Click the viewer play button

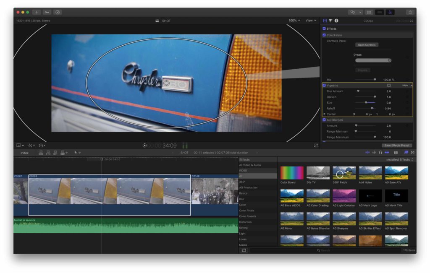pyautogui.click(x=144, y=146)
